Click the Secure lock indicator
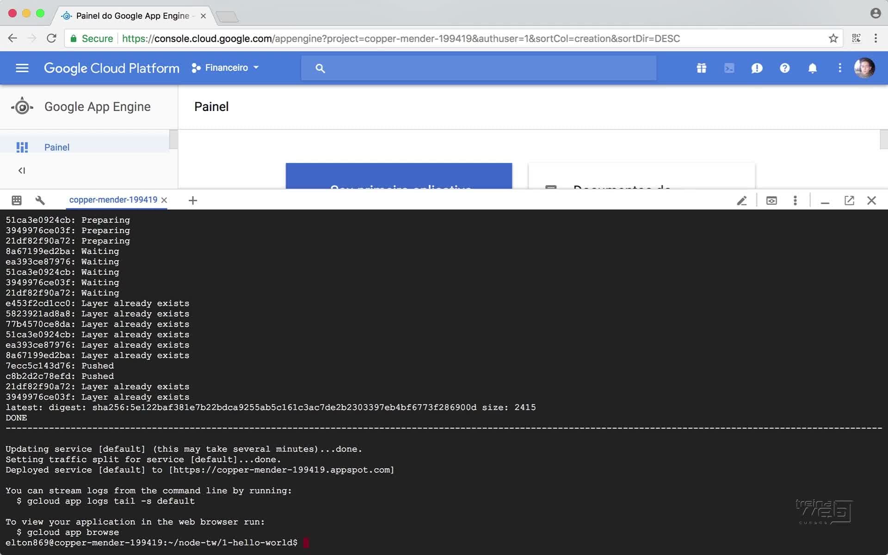 91,38
